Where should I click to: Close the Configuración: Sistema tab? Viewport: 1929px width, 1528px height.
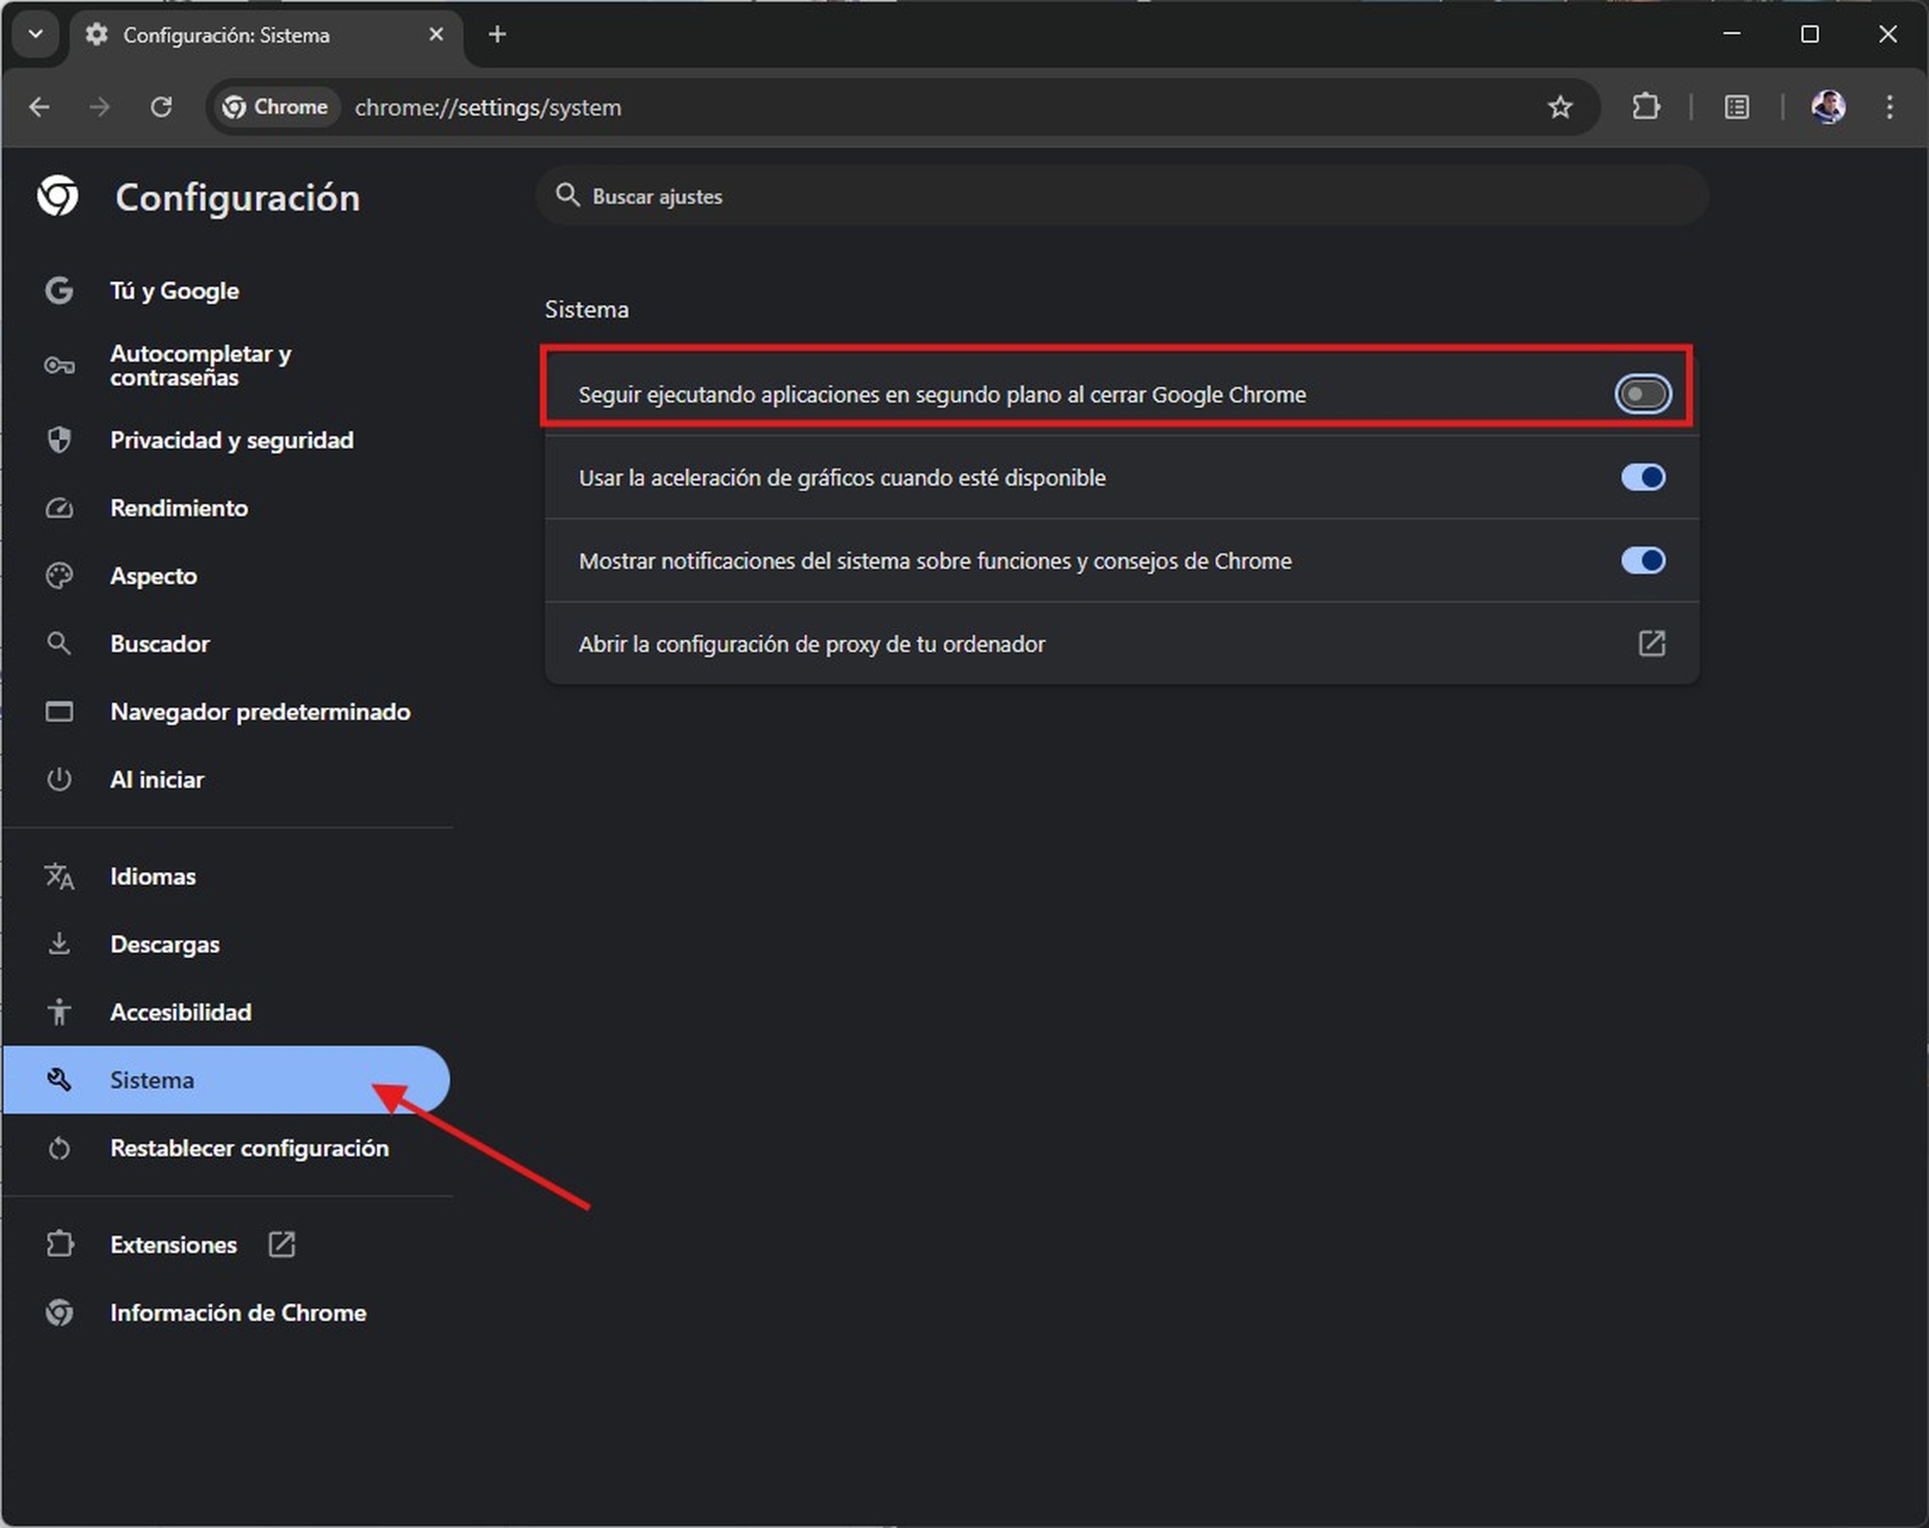436,35
